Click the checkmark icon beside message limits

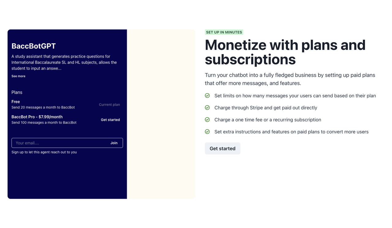click(x=207, y=96)
